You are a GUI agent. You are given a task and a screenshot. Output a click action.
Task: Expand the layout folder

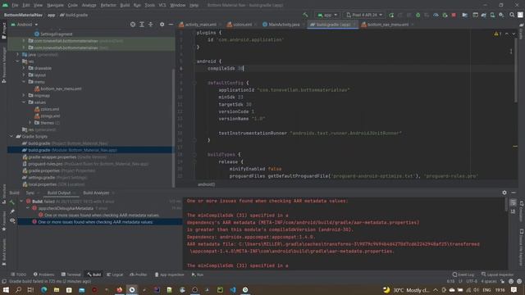point(24,75)
